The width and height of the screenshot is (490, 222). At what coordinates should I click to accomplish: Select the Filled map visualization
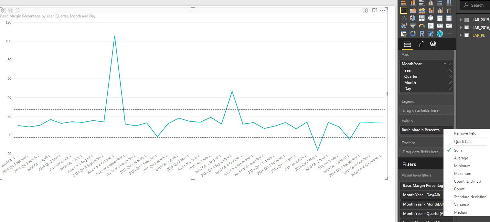point(403,26)
